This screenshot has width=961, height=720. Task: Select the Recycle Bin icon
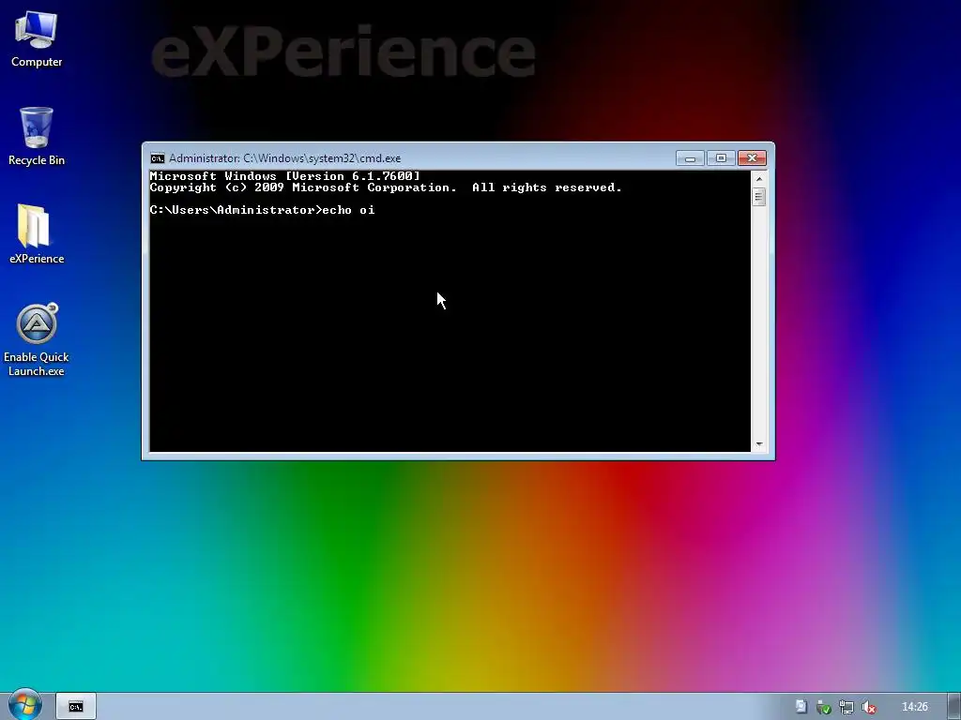click(x=37, y=136)
